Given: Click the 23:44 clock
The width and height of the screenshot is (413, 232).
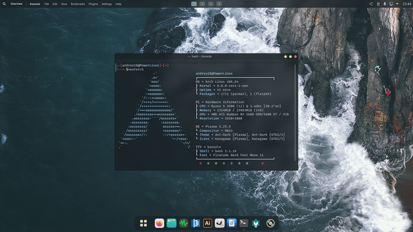Looking at the screenshot, I should [407, 4].
